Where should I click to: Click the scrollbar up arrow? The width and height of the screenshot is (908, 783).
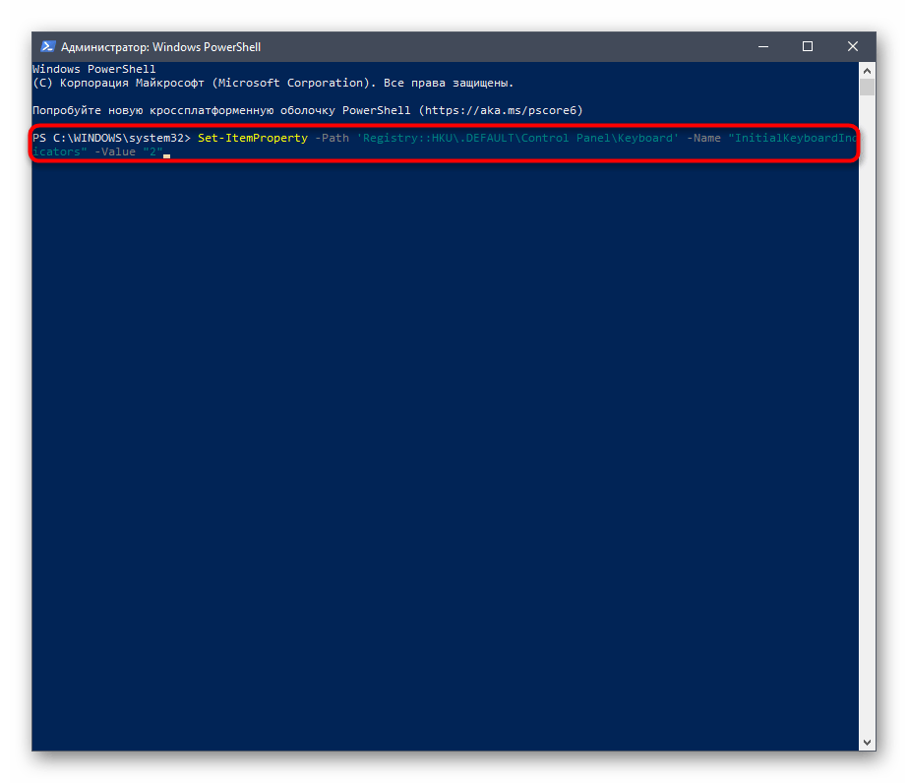867,71
